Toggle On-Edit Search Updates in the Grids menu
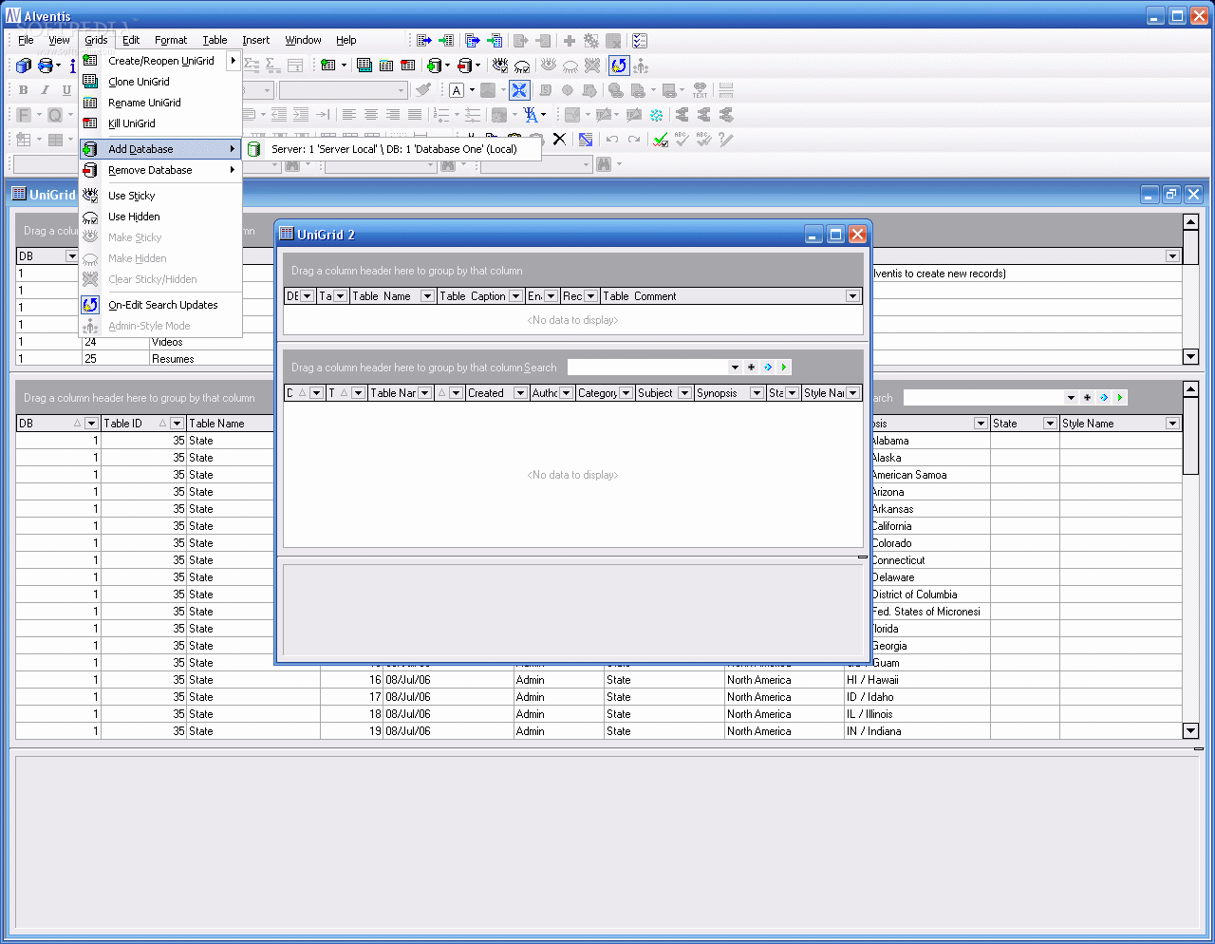This screenshot has height=944, width=1215. click(159, 305)
